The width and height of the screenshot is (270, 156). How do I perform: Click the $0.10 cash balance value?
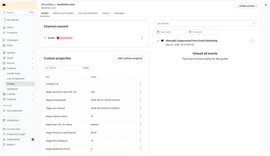tap(93, 133)
